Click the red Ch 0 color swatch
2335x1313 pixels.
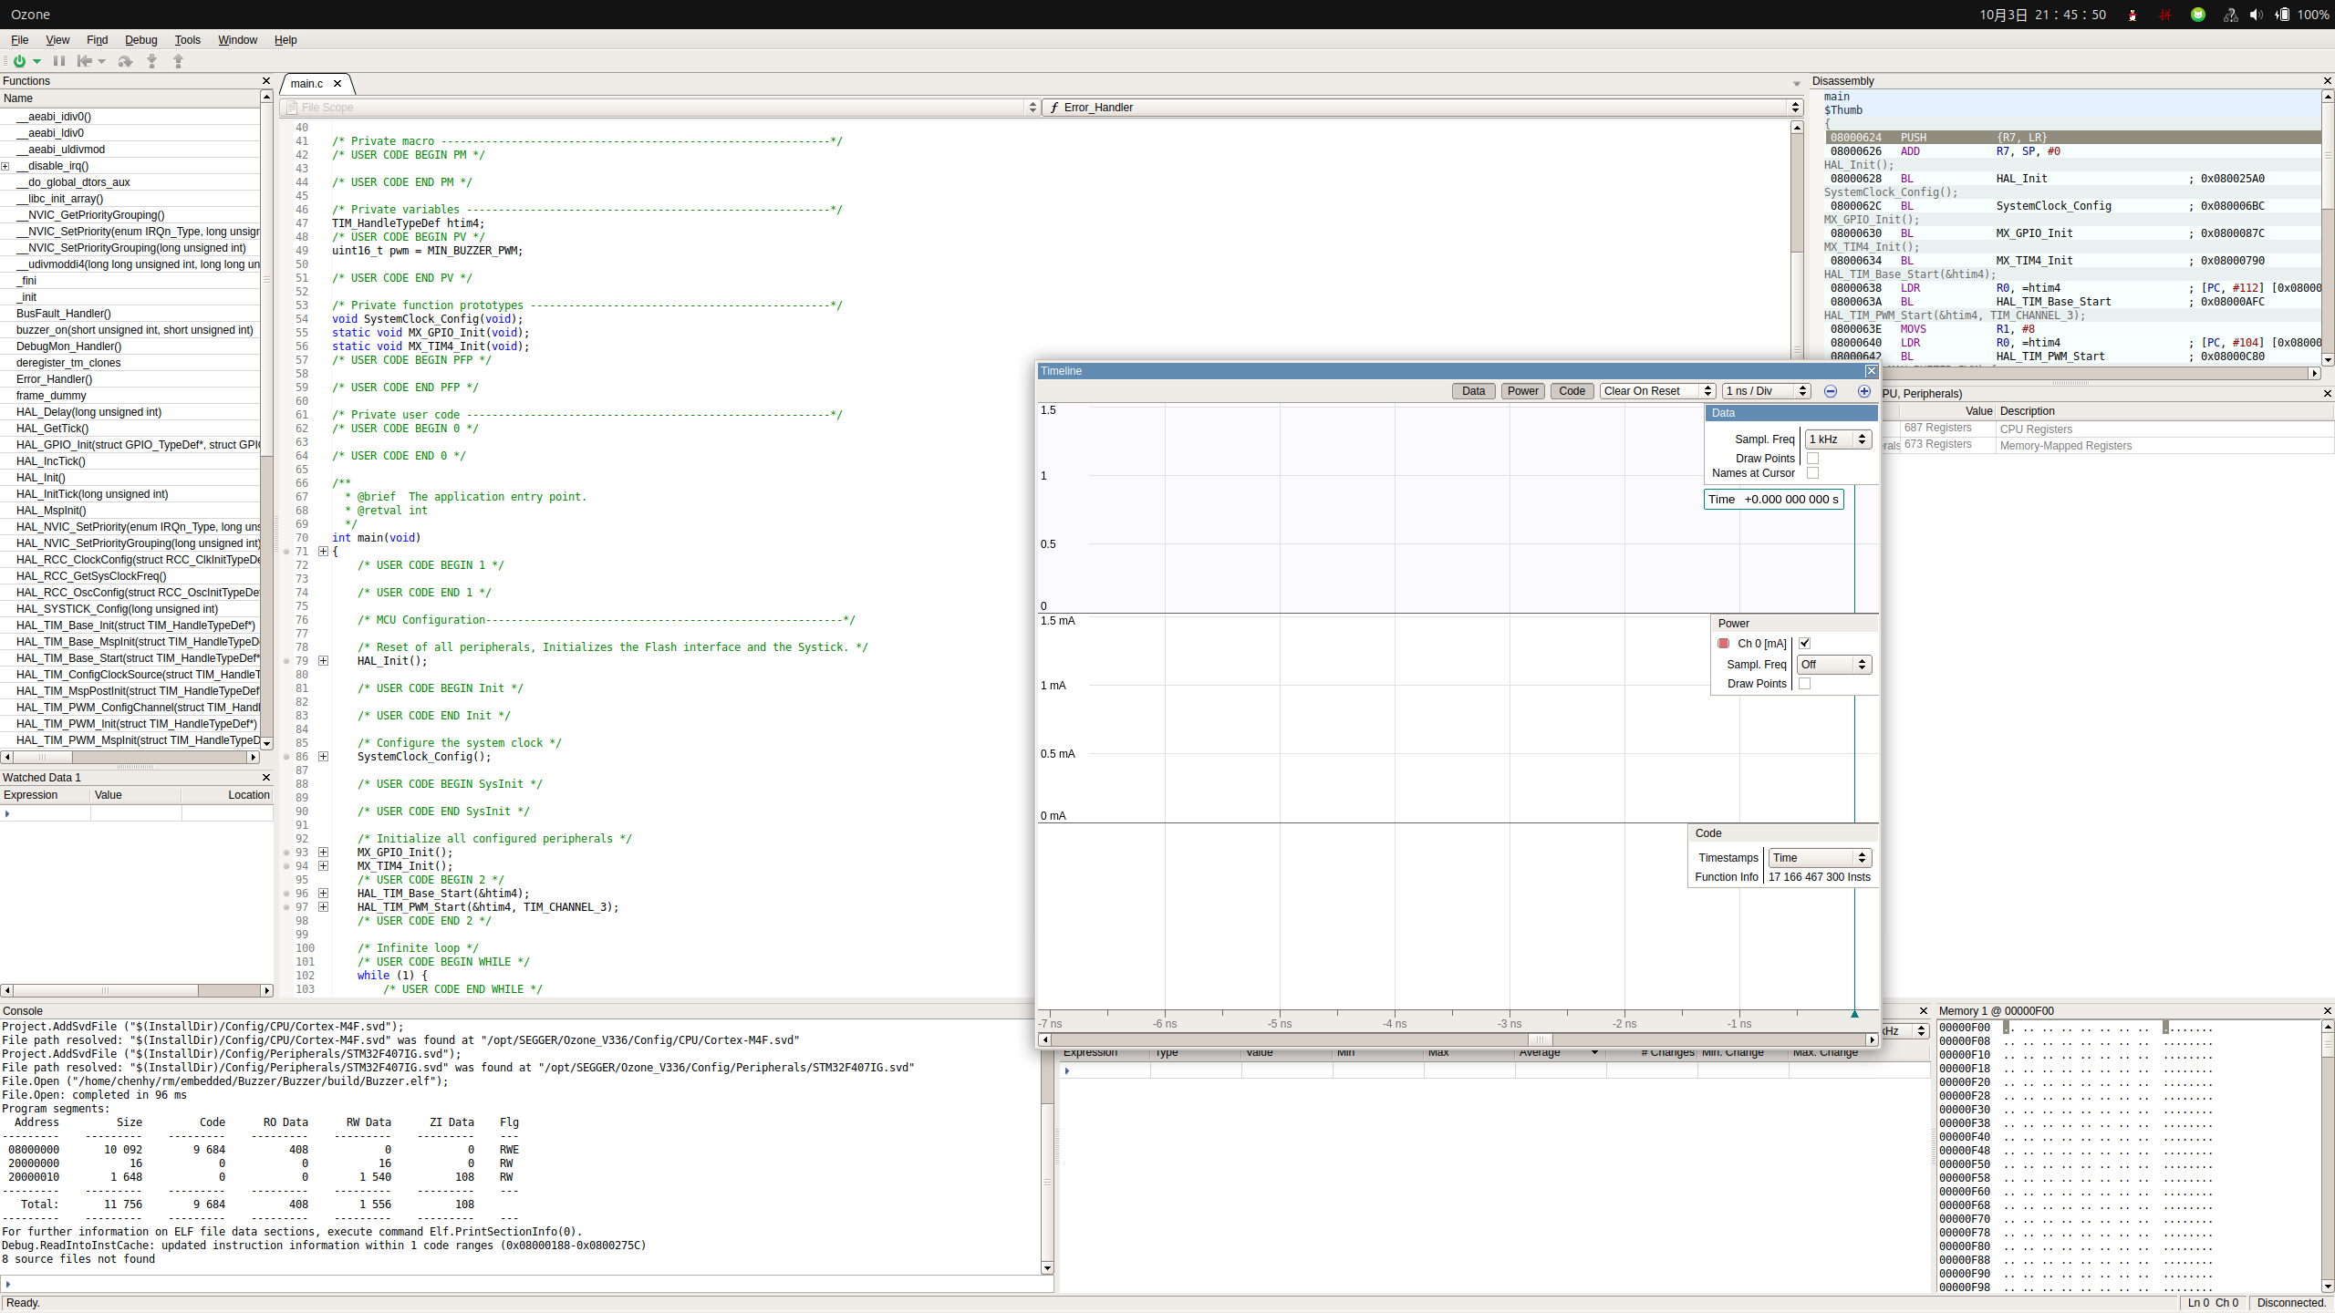tap(1723, 643)
